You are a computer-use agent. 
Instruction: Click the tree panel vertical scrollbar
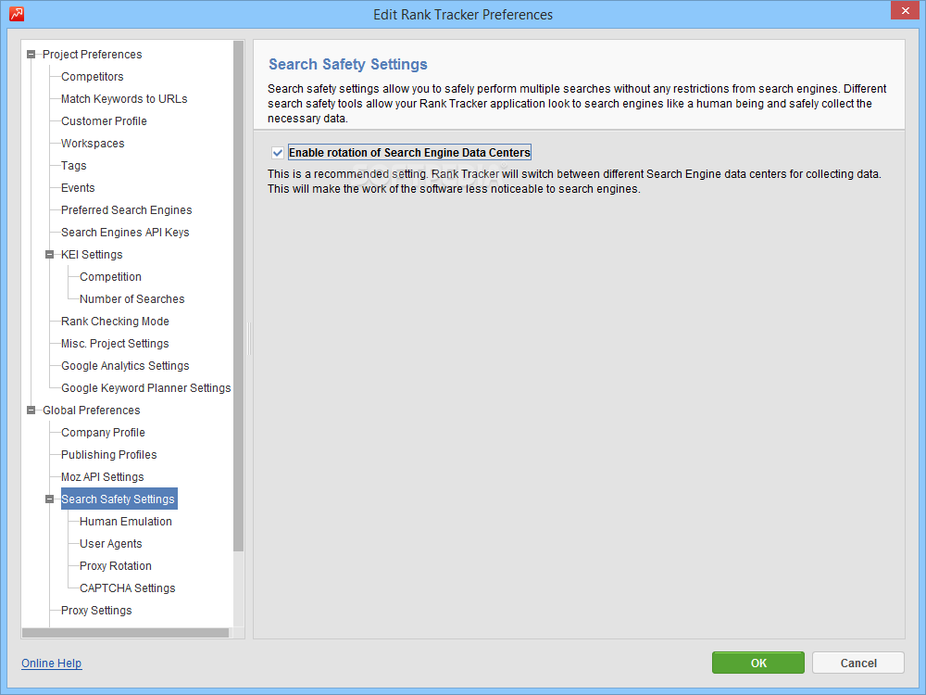tap(239, 296)
